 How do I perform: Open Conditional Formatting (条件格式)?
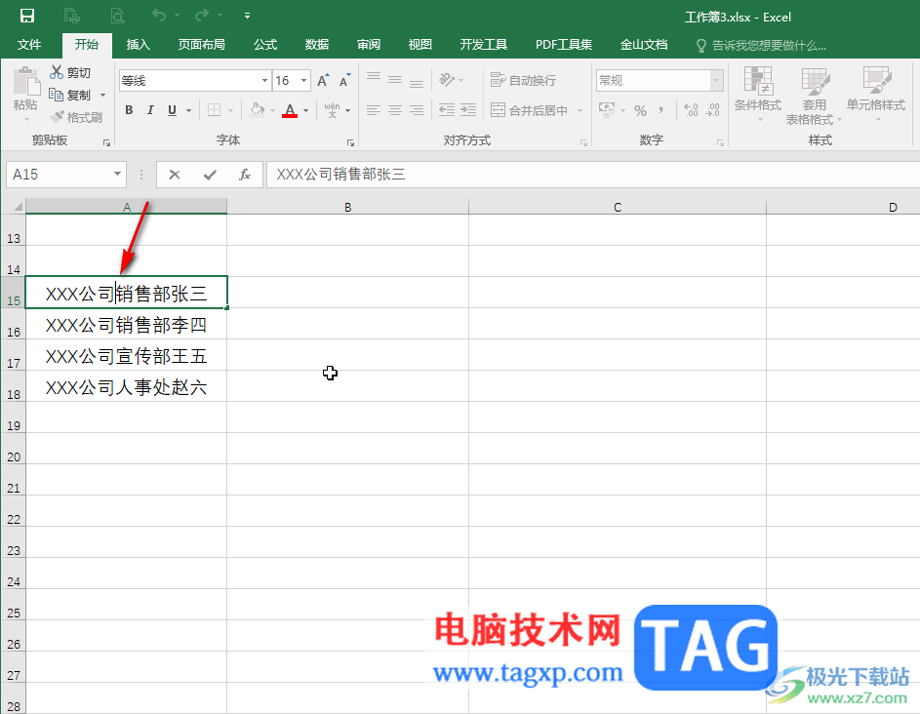(x=758, y=94)
